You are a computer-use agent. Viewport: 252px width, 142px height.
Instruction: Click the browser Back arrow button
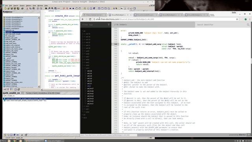pos(83,19)
